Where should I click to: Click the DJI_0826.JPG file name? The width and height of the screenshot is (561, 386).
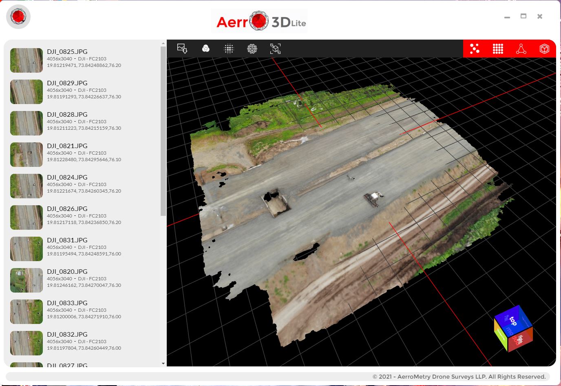[x=67, y=209]
